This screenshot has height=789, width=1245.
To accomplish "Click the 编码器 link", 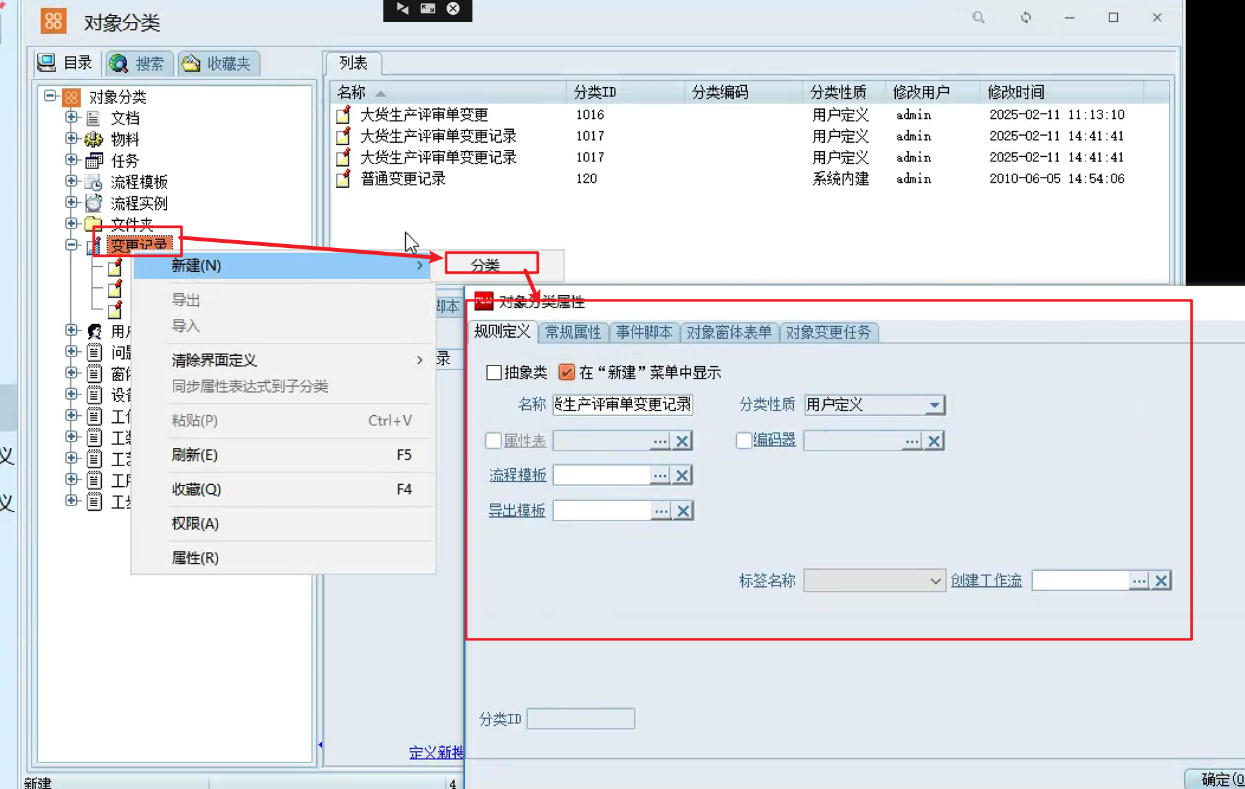I will click(x=774, y=440).
